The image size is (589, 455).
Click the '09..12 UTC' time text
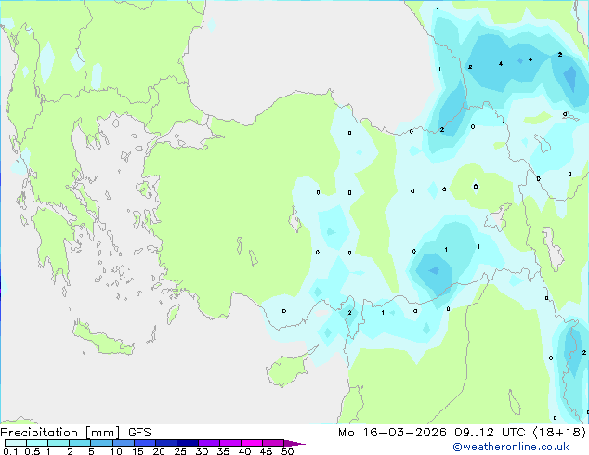(490, 433)
